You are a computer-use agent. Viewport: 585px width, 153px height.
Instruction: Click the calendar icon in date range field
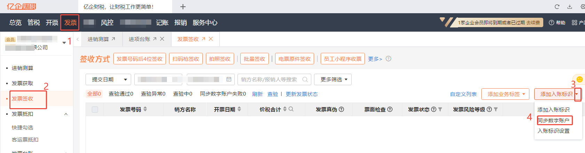point(229,79)
